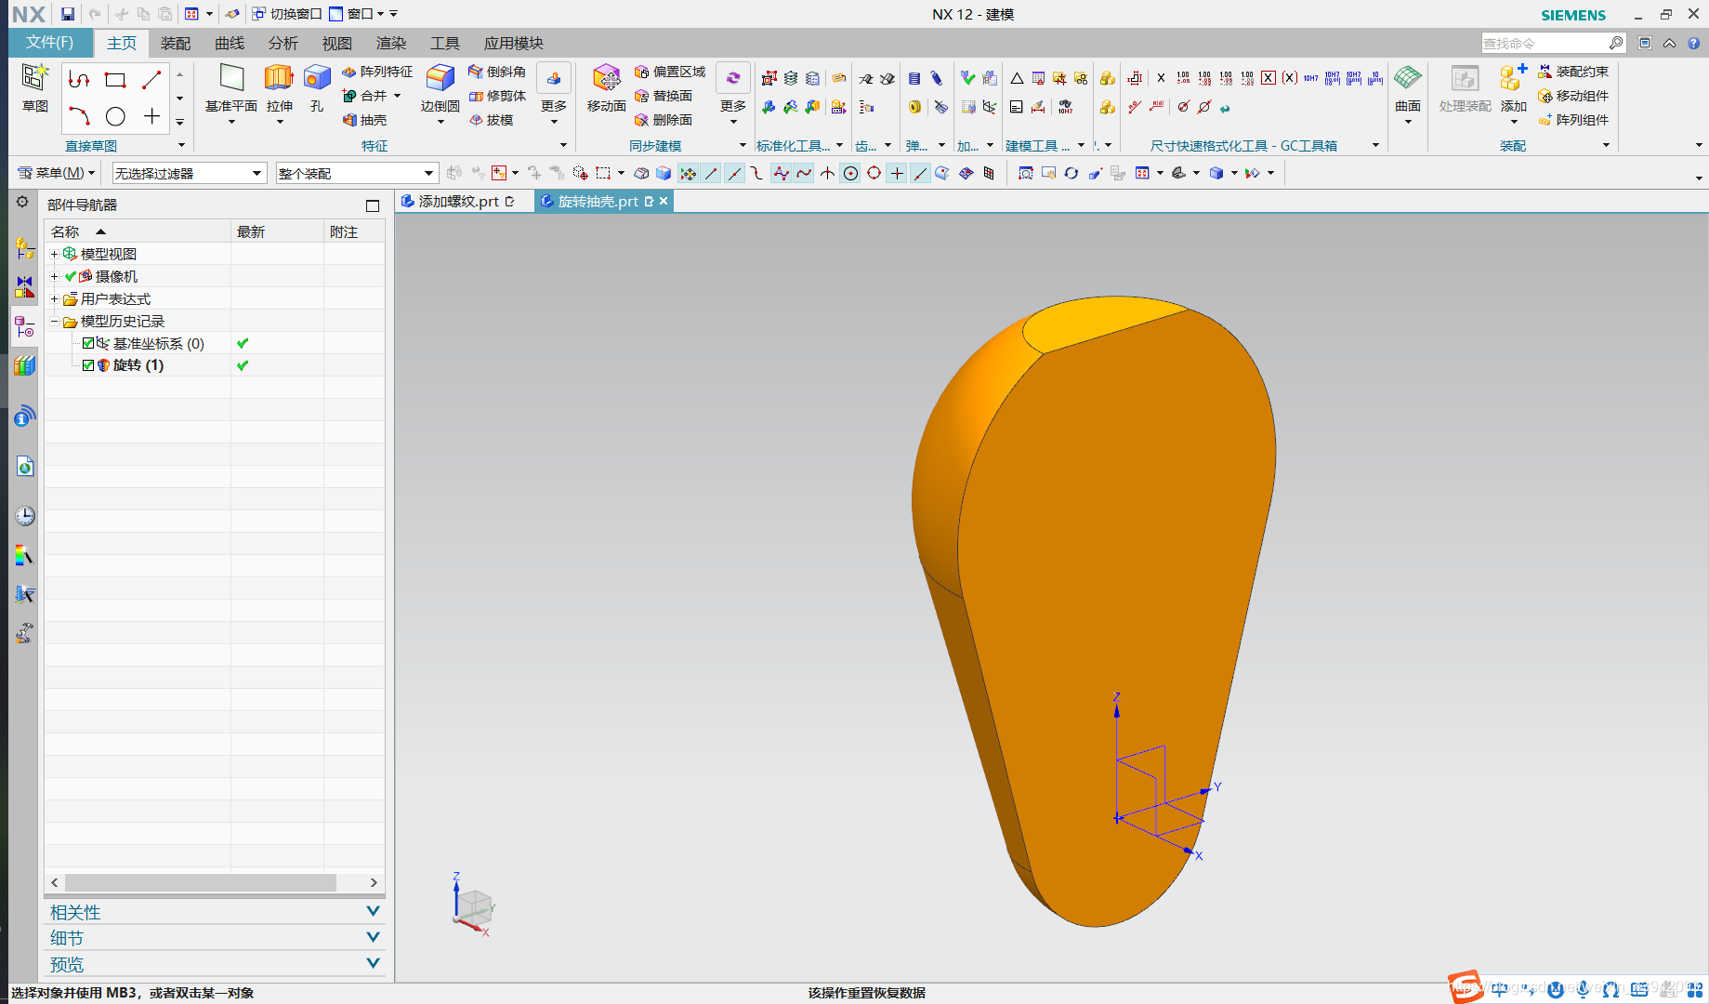
Task: Switch to the 应用模块 ribbon tab
Action: (513, 44)
